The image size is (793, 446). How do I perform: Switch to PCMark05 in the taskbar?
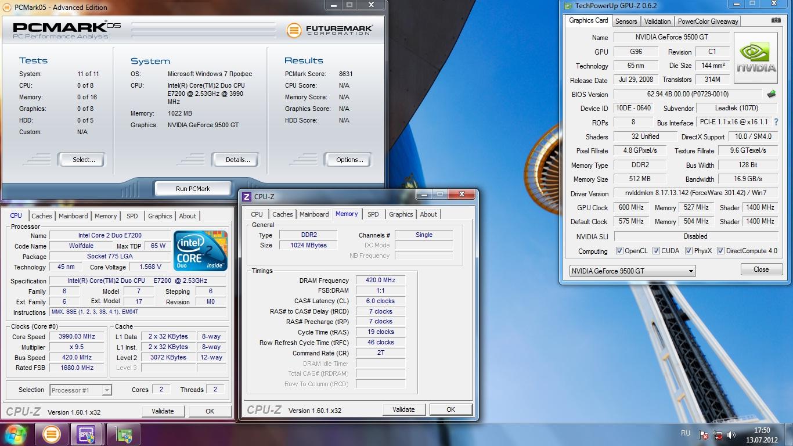point(51,434)
